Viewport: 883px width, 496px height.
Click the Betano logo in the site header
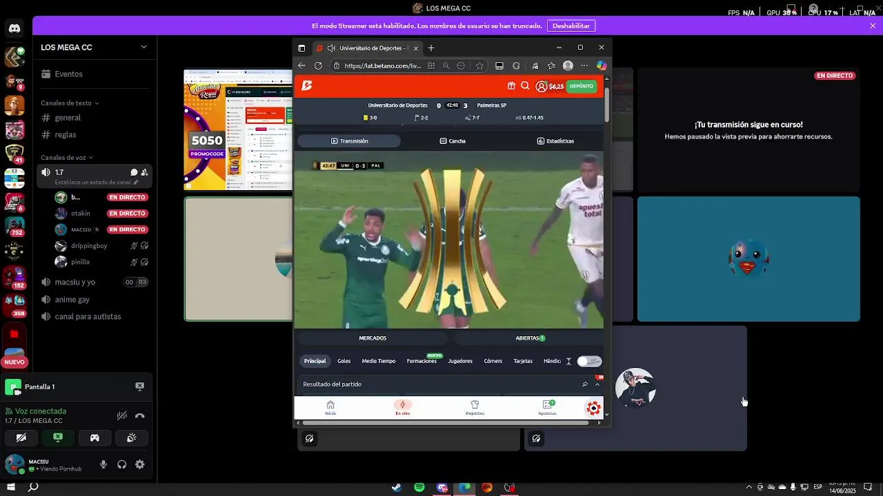[307, 85]
